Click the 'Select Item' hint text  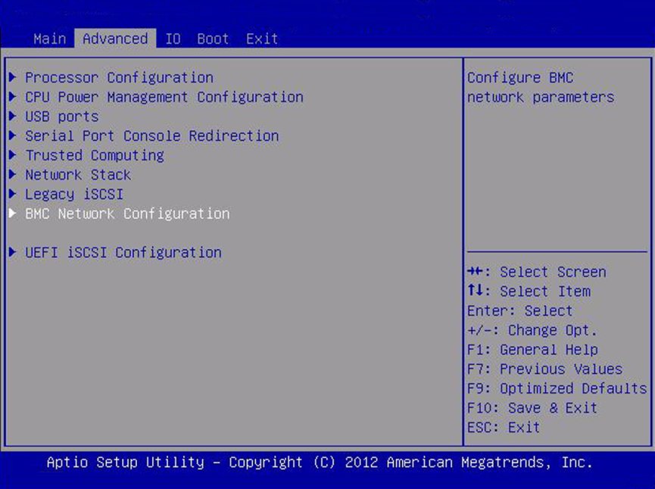(545, 291)
